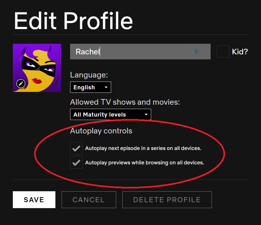Click the pencil edit icon on the avatar

21,83
